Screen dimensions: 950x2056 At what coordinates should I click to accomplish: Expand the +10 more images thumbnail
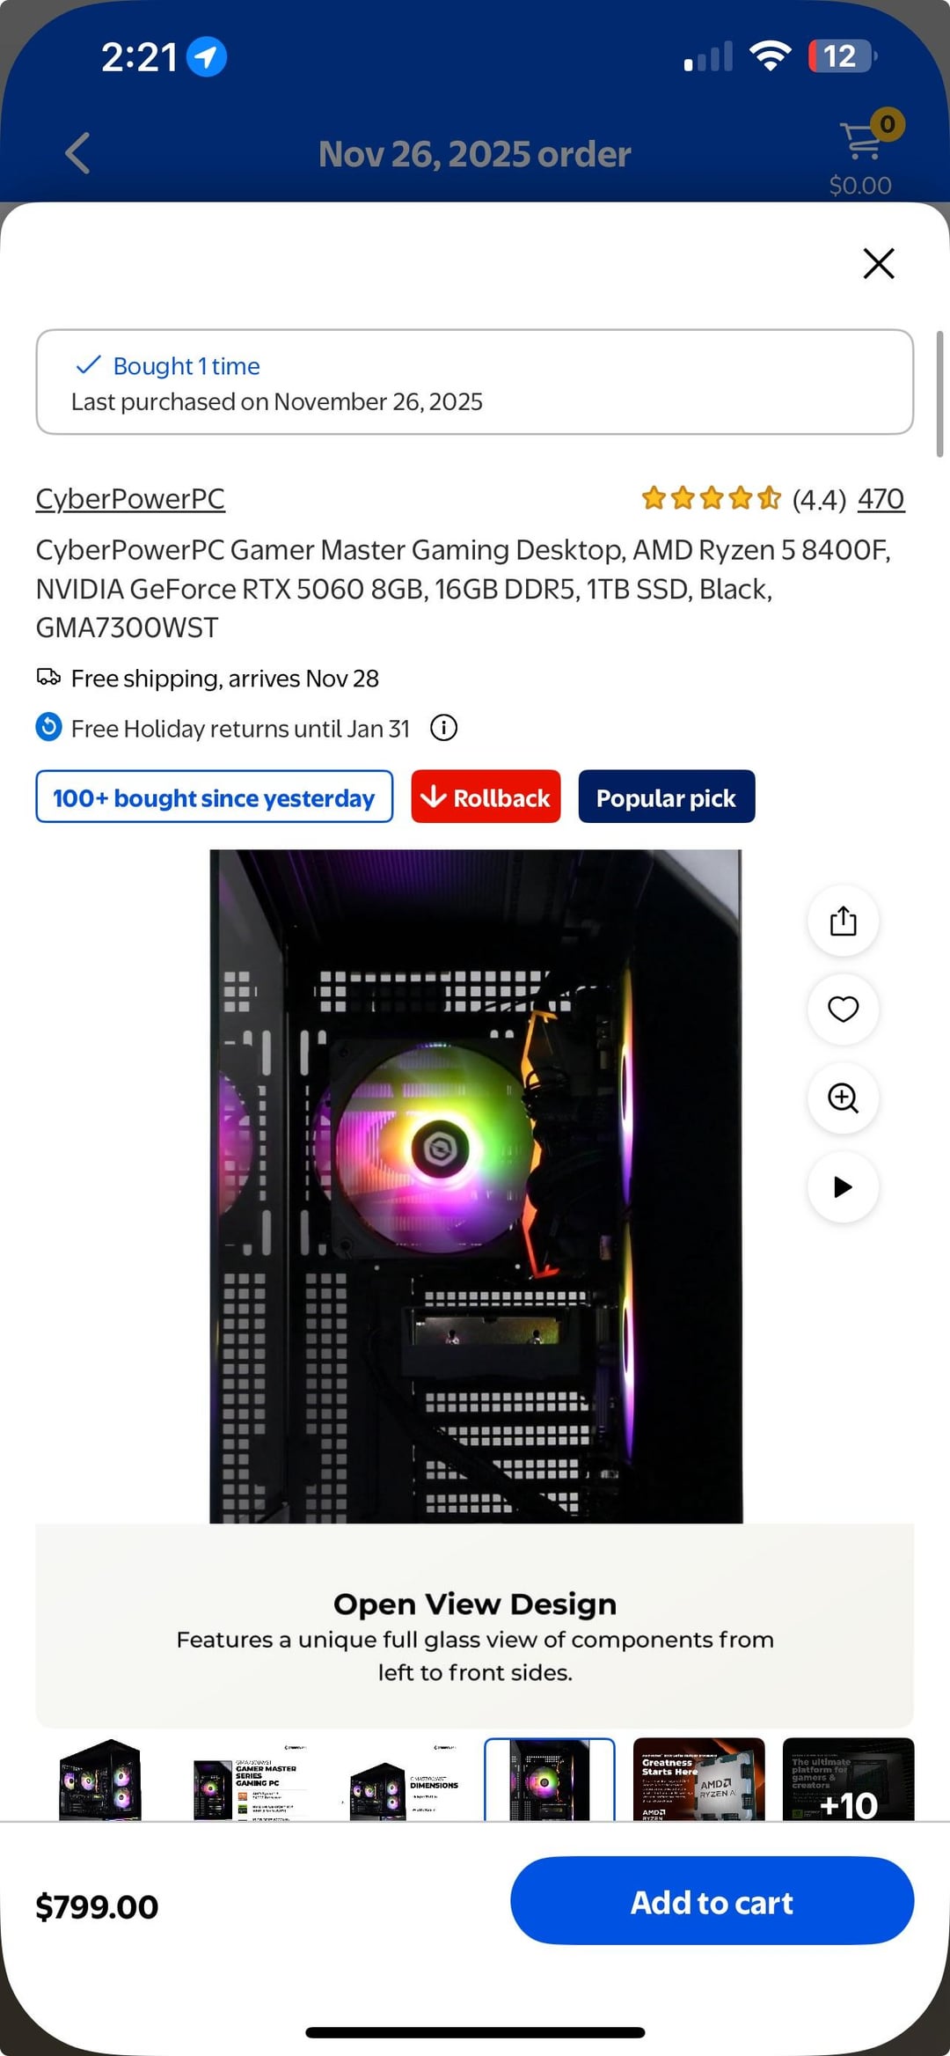pos(849,1779)
